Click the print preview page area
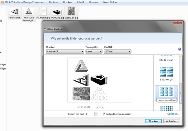Screen dimensions: 188x131 [x=99, y=80]
